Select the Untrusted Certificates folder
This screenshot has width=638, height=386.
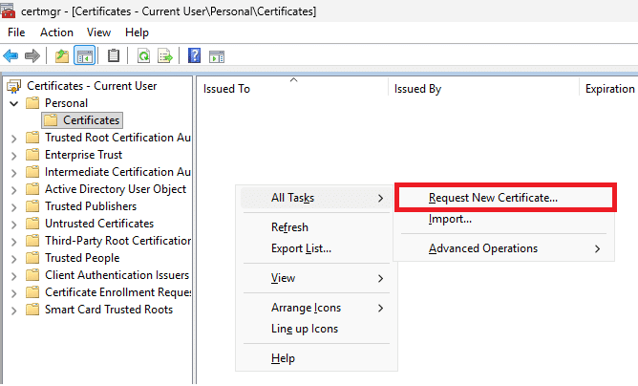point(98,224)
